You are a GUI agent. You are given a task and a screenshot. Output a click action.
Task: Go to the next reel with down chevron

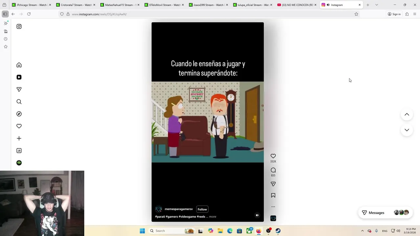coord(407,130)
